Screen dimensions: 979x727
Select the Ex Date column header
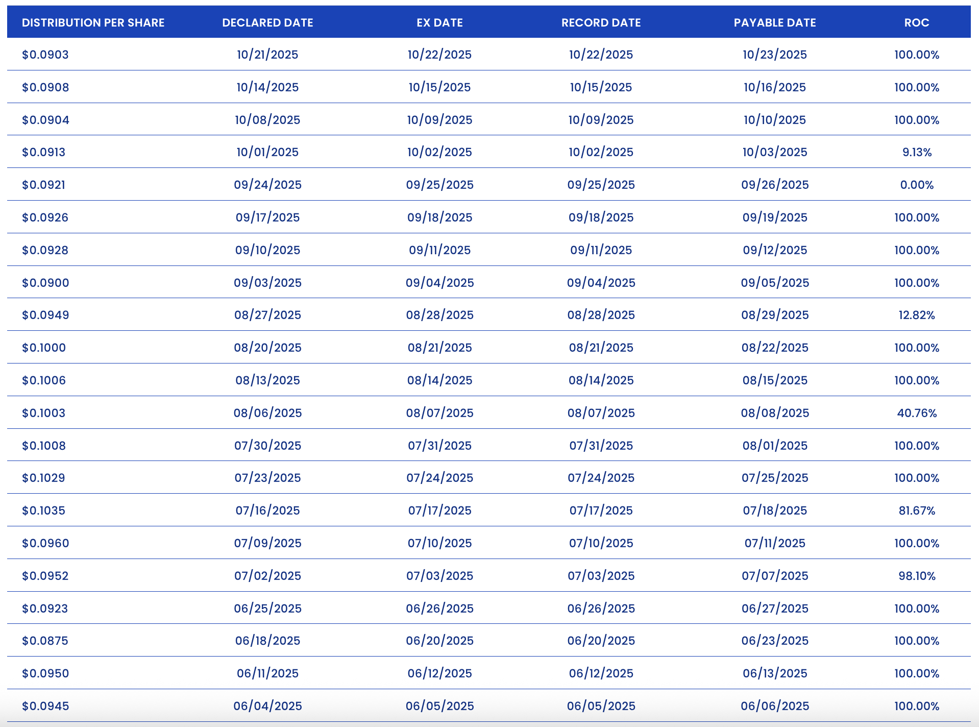click(x=439, y=22)
